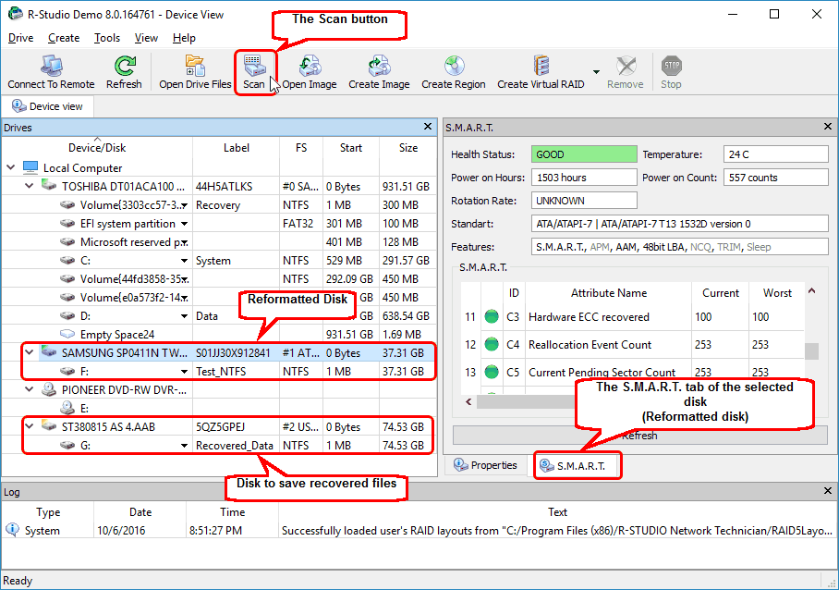The image size is (839, 590).
Task: Open the Drive menu
Action: click(x=21, y=38)
